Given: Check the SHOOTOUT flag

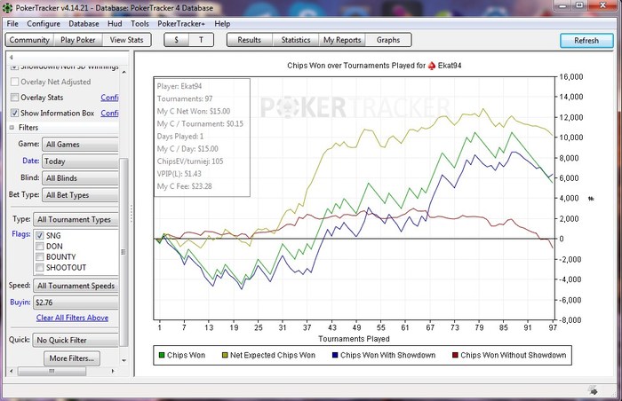Looking at the screenshot, I should [40, 268].
